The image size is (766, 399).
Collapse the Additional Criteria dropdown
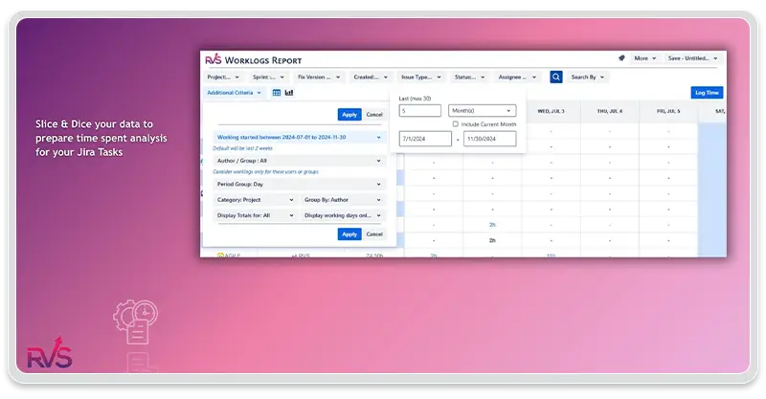(234, 92)
